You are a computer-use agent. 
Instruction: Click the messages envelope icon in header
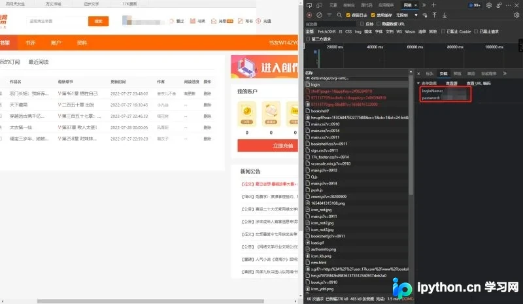(214, 21)
